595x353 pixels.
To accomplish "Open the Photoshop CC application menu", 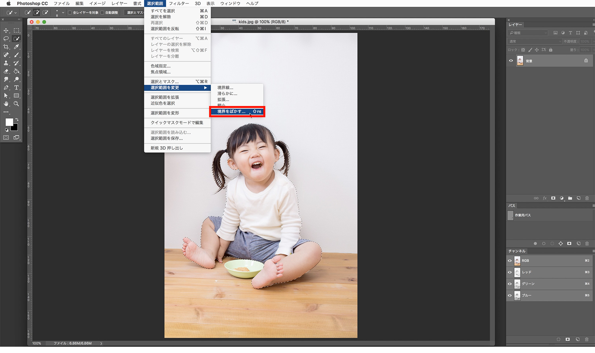I will (x=32, y=3).
